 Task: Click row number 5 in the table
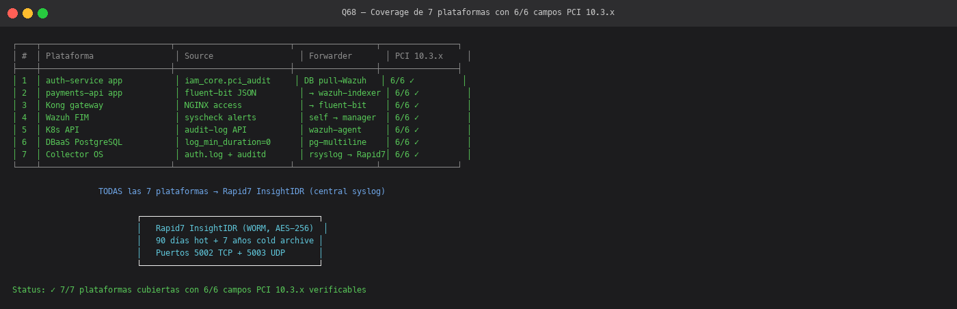coord(25,130)
